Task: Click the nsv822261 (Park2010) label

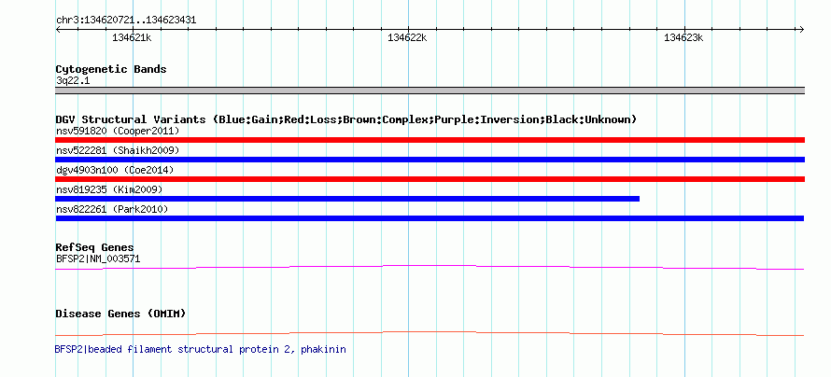Action: [x=112, y=209]
